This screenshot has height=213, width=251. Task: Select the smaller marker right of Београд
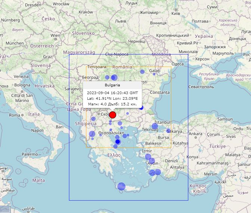[107, 77]
